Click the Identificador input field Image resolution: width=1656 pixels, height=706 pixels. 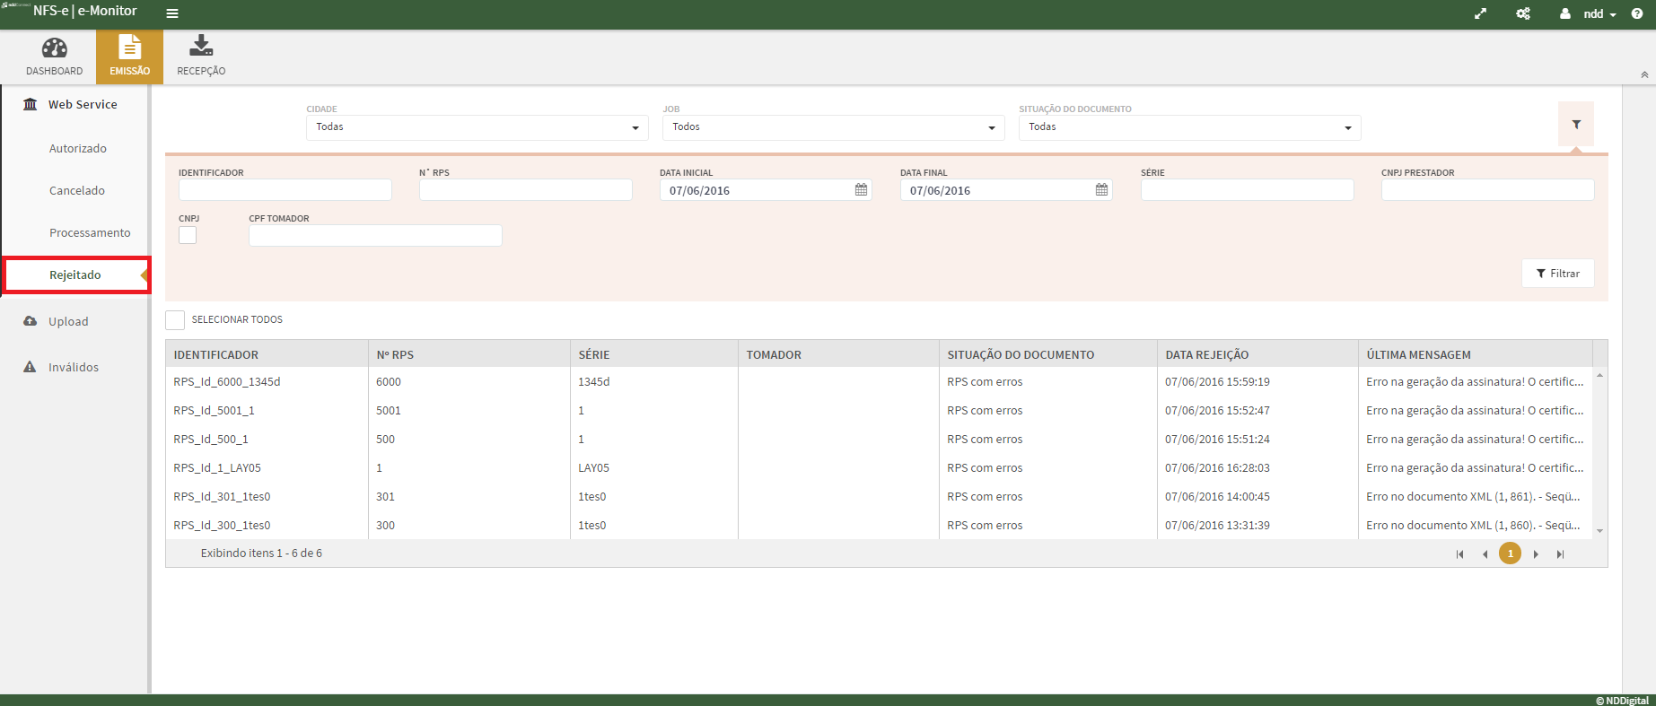click(285, 190)
